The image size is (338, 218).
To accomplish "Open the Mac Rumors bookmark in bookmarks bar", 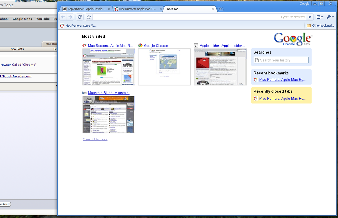I will pos(78,26).
